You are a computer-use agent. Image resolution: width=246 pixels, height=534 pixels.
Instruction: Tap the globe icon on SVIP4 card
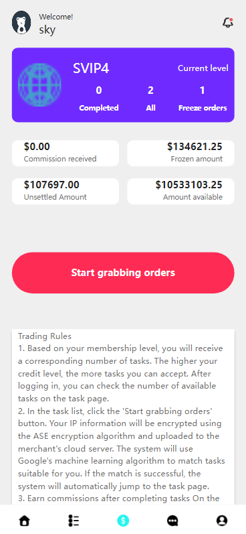click(x=39, y=85)
